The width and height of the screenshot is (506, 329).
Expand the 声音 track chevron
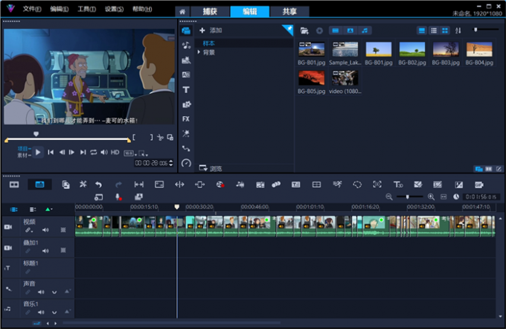(54, 293)
